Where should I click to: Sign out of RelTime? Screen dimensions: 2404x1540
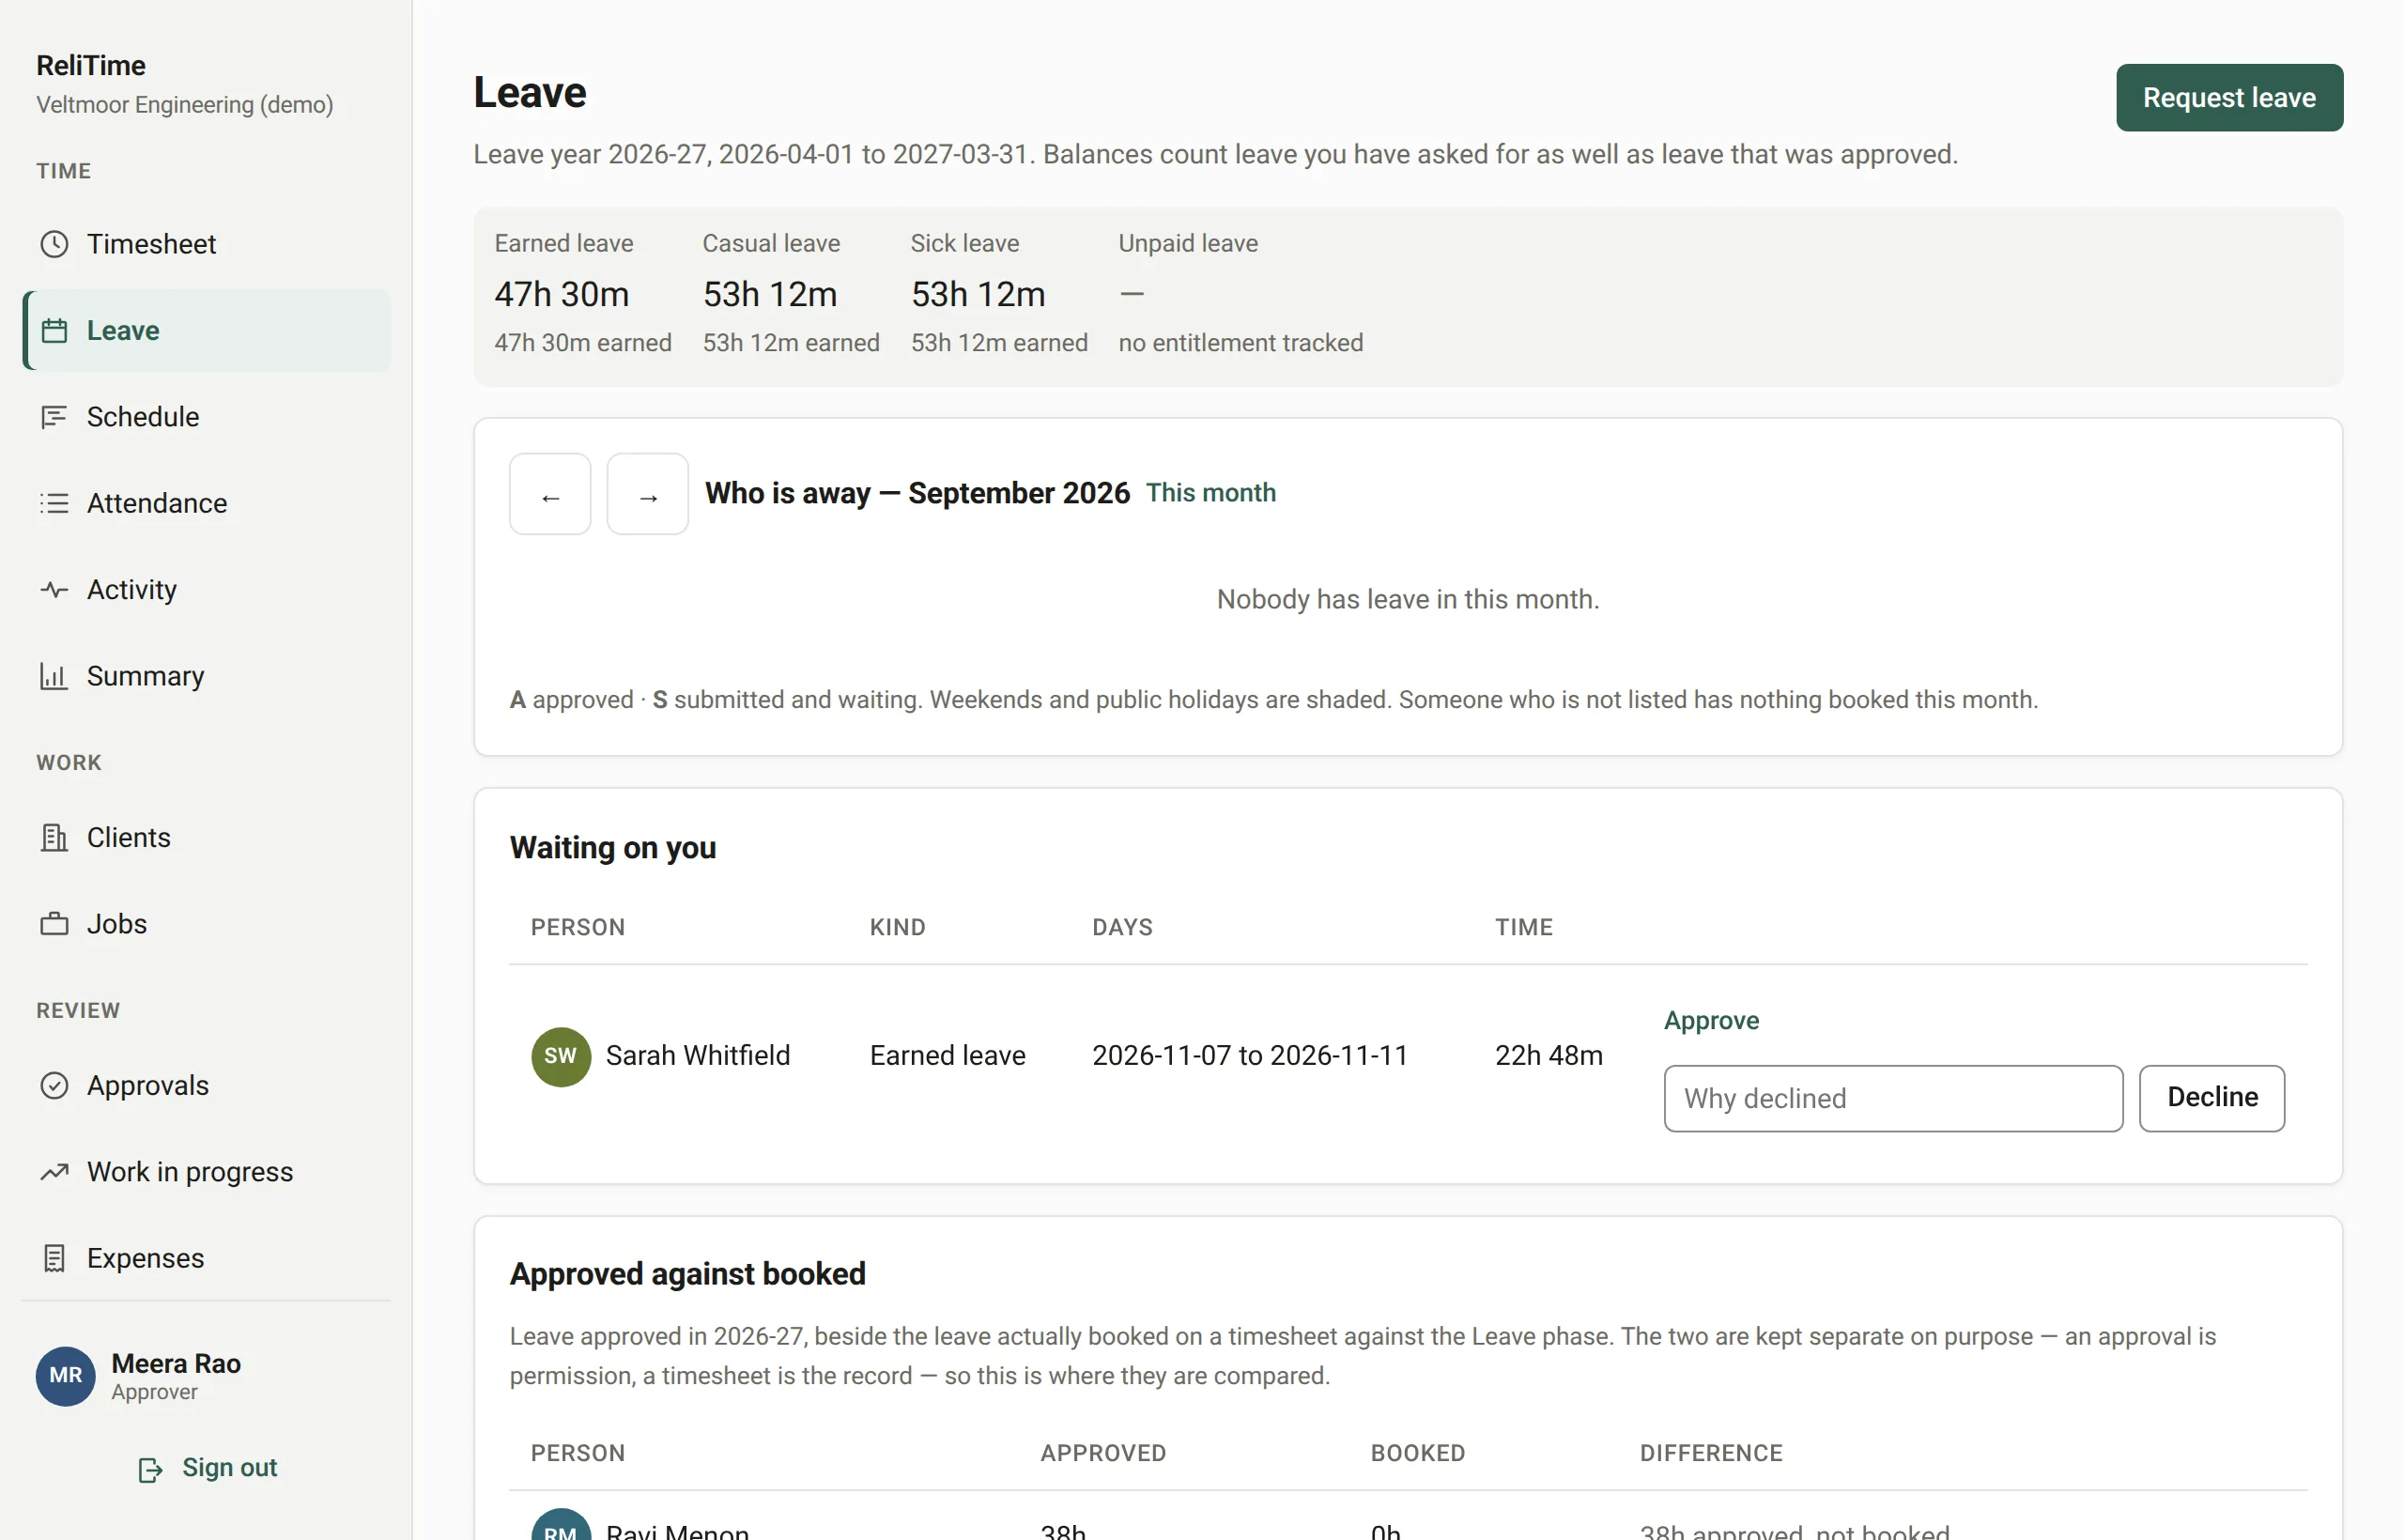(207, 1468)
